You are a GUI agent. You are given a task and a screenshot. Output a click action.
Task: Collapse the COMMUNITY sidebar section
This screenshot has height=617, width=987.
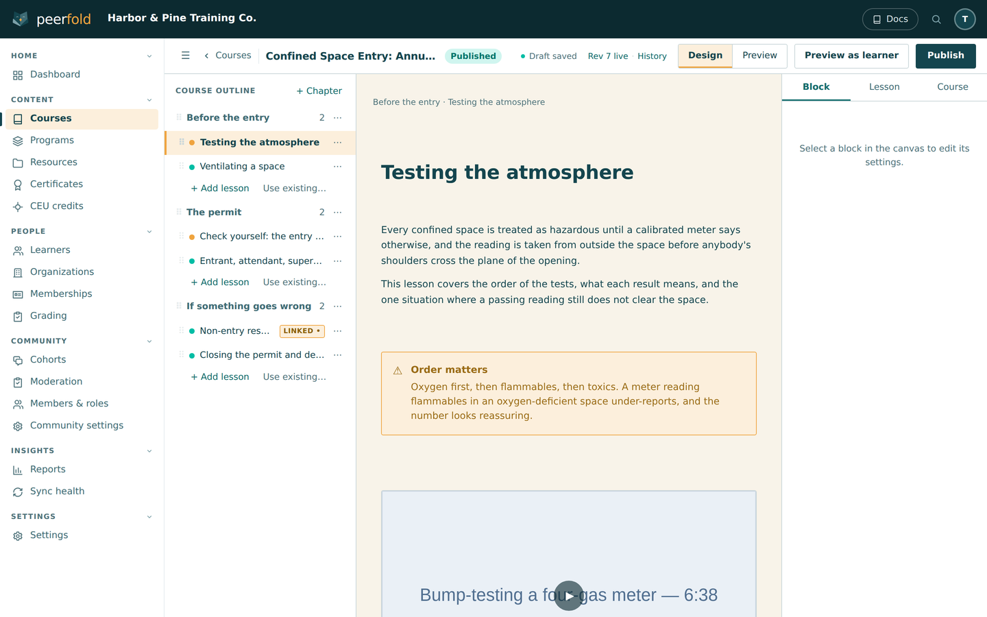tap(149, 341)
